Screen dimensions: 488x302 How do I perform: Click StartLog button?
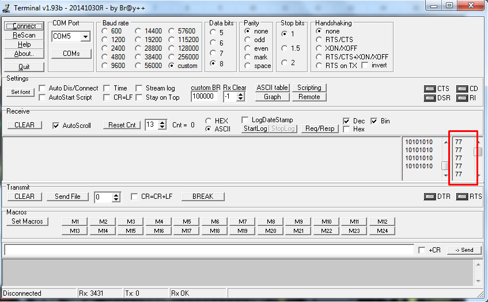[x=255, y=129]
